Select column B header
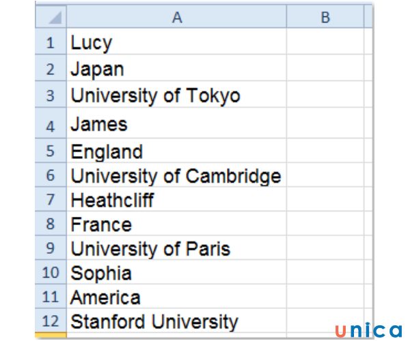410x341 pixels. click(x=325, y=18)
